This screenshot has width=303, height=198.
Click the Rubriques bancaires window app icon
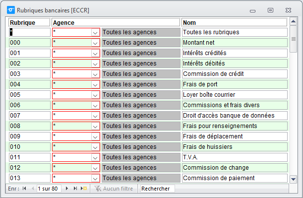pyautogui.click(x=11, y=10)
